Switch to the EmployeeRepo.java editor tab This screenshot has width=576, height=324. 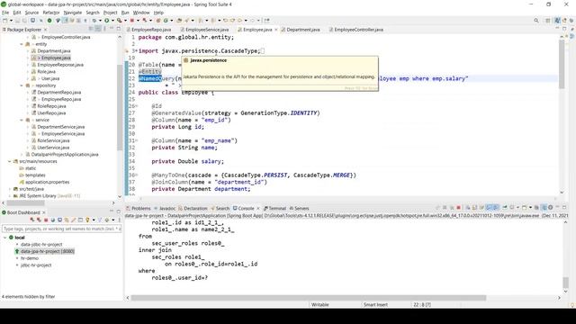point(151,30)
